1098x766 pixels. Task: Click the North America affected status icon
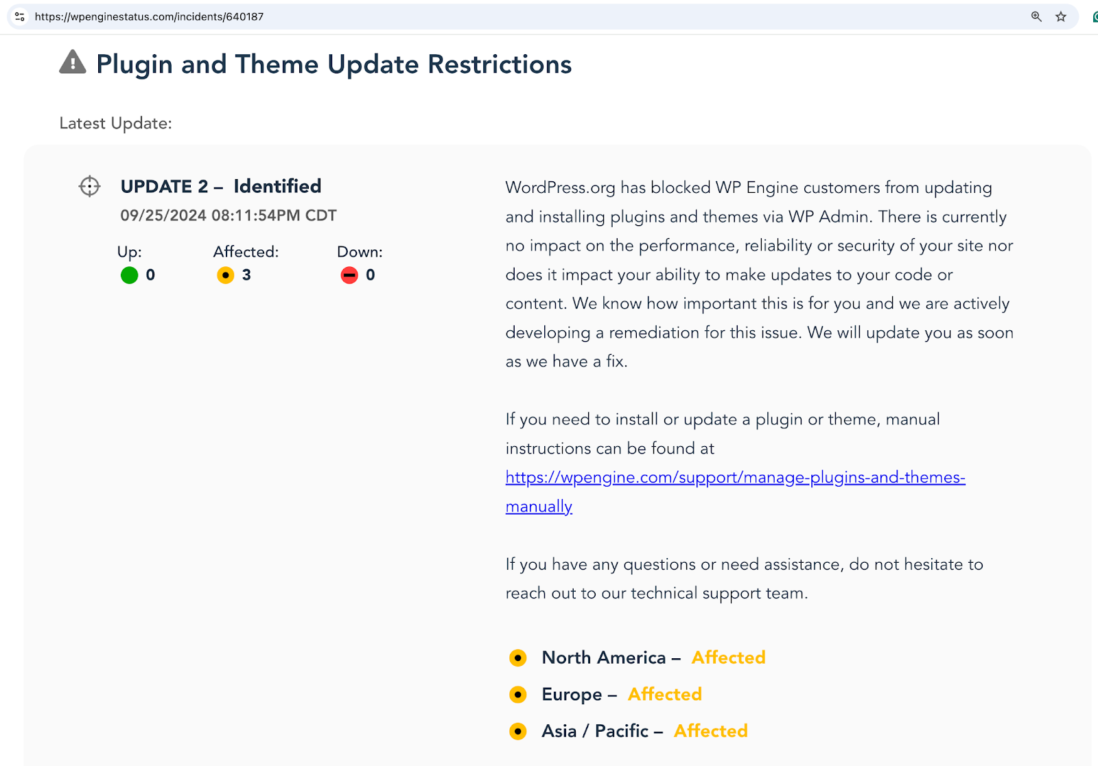click(518, 658)
